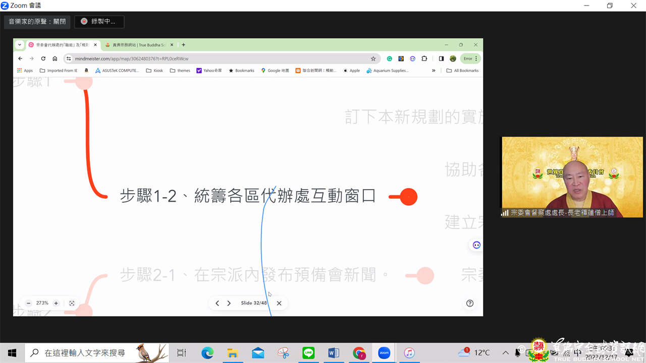Zoom out the mind map with minus

(x=29, y=303)
